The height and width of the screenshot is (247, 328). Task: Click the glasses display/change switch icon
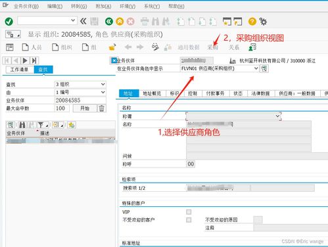coord(155,47)
